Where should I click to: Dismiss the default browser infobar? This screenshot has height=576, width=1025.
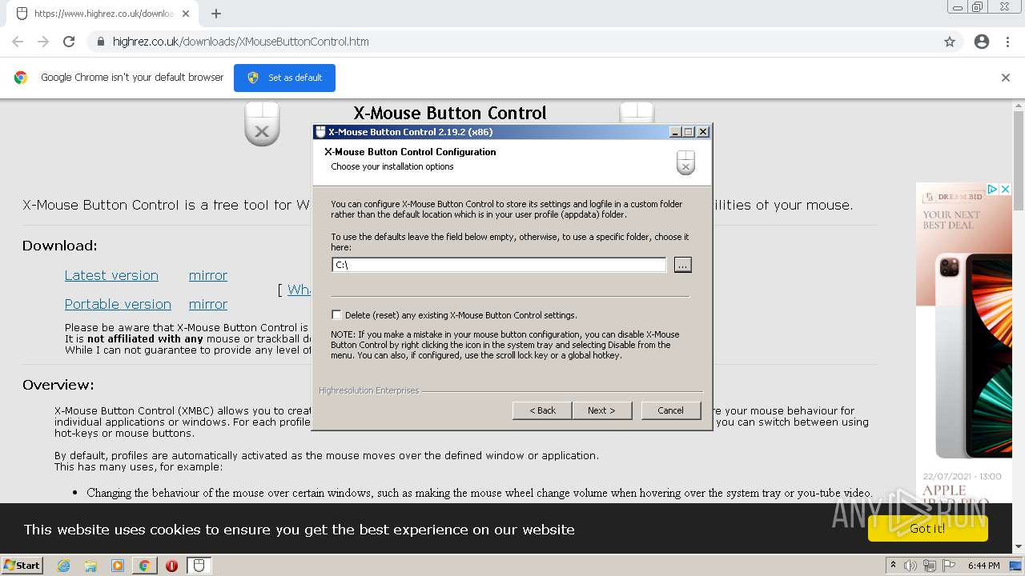pyautogui.click(x=1006, y=78)
